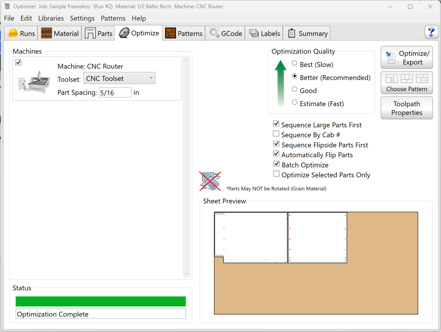Switch to the Patterns tab
Viewport: 441px width, 332px height.
[184, 34]
